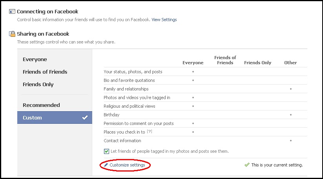Click the white checkmark on Custom
The image size is (323, 179).
(x=85, y=118)
